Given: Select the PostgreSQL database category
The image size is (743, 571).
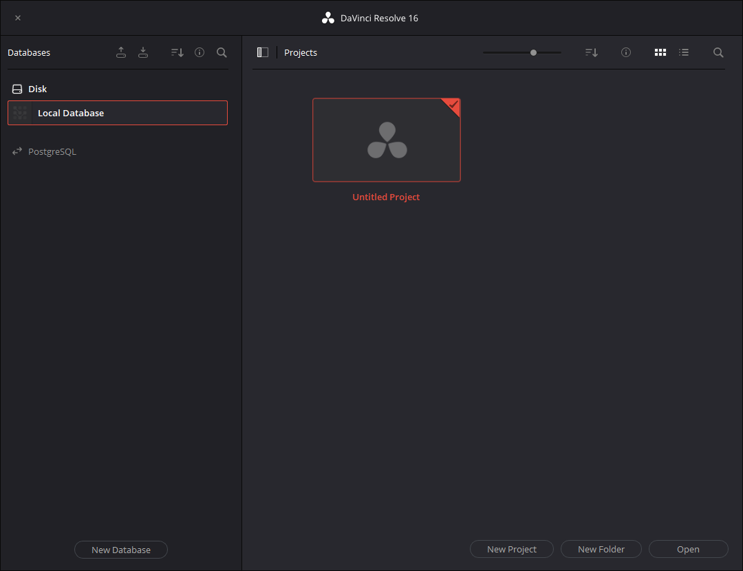Looking at the screenshot, I should (x=52, y=151).
